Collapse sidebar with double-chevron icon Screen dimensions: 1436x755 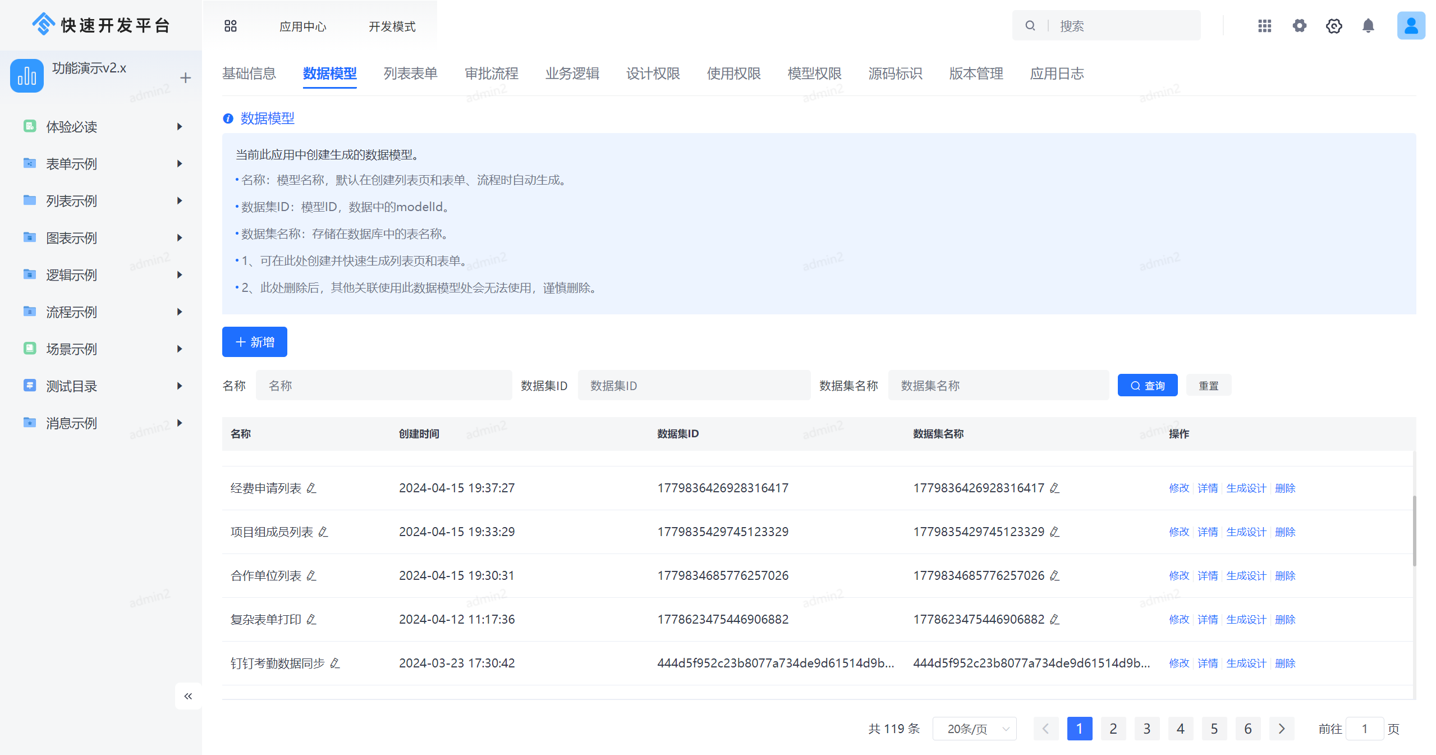coord(188,696)
